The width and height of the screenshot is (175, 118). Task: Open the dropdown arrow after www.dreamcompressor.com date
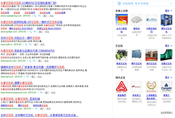(38, 93)
